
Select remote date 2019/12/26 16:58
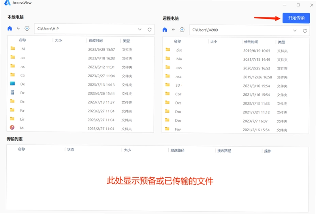pyautogui.click(x=258, y=77)
